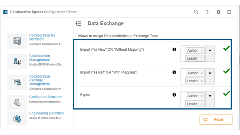
Task: Open settings gear icon in header
Action: (218, 12)
